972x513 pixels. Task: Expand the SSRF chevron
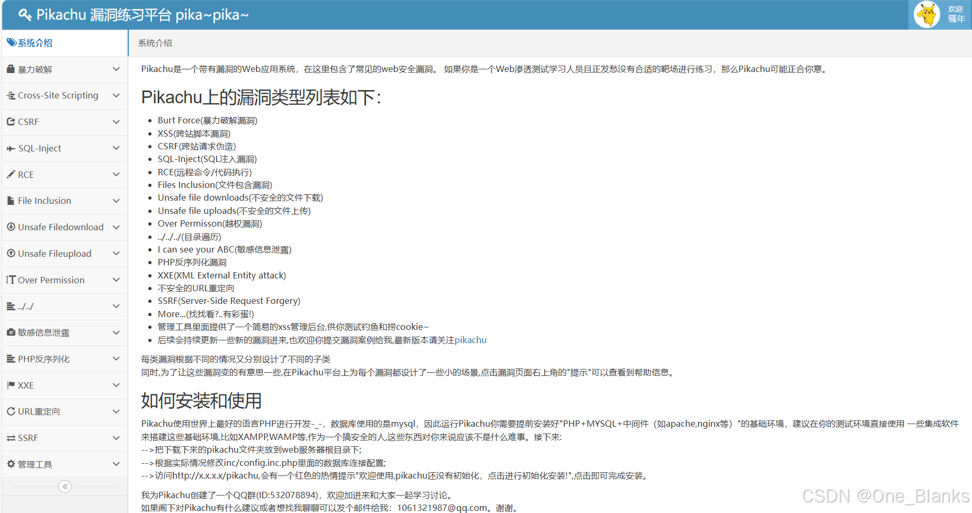coord(117,438)
